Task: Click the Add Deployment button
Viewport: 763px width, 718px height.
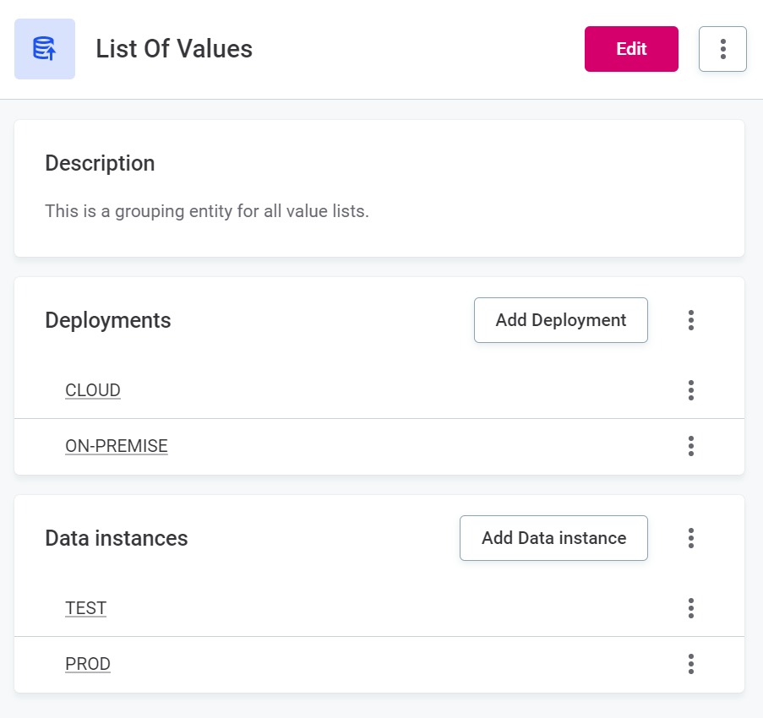Action: [x=560, y=320]
